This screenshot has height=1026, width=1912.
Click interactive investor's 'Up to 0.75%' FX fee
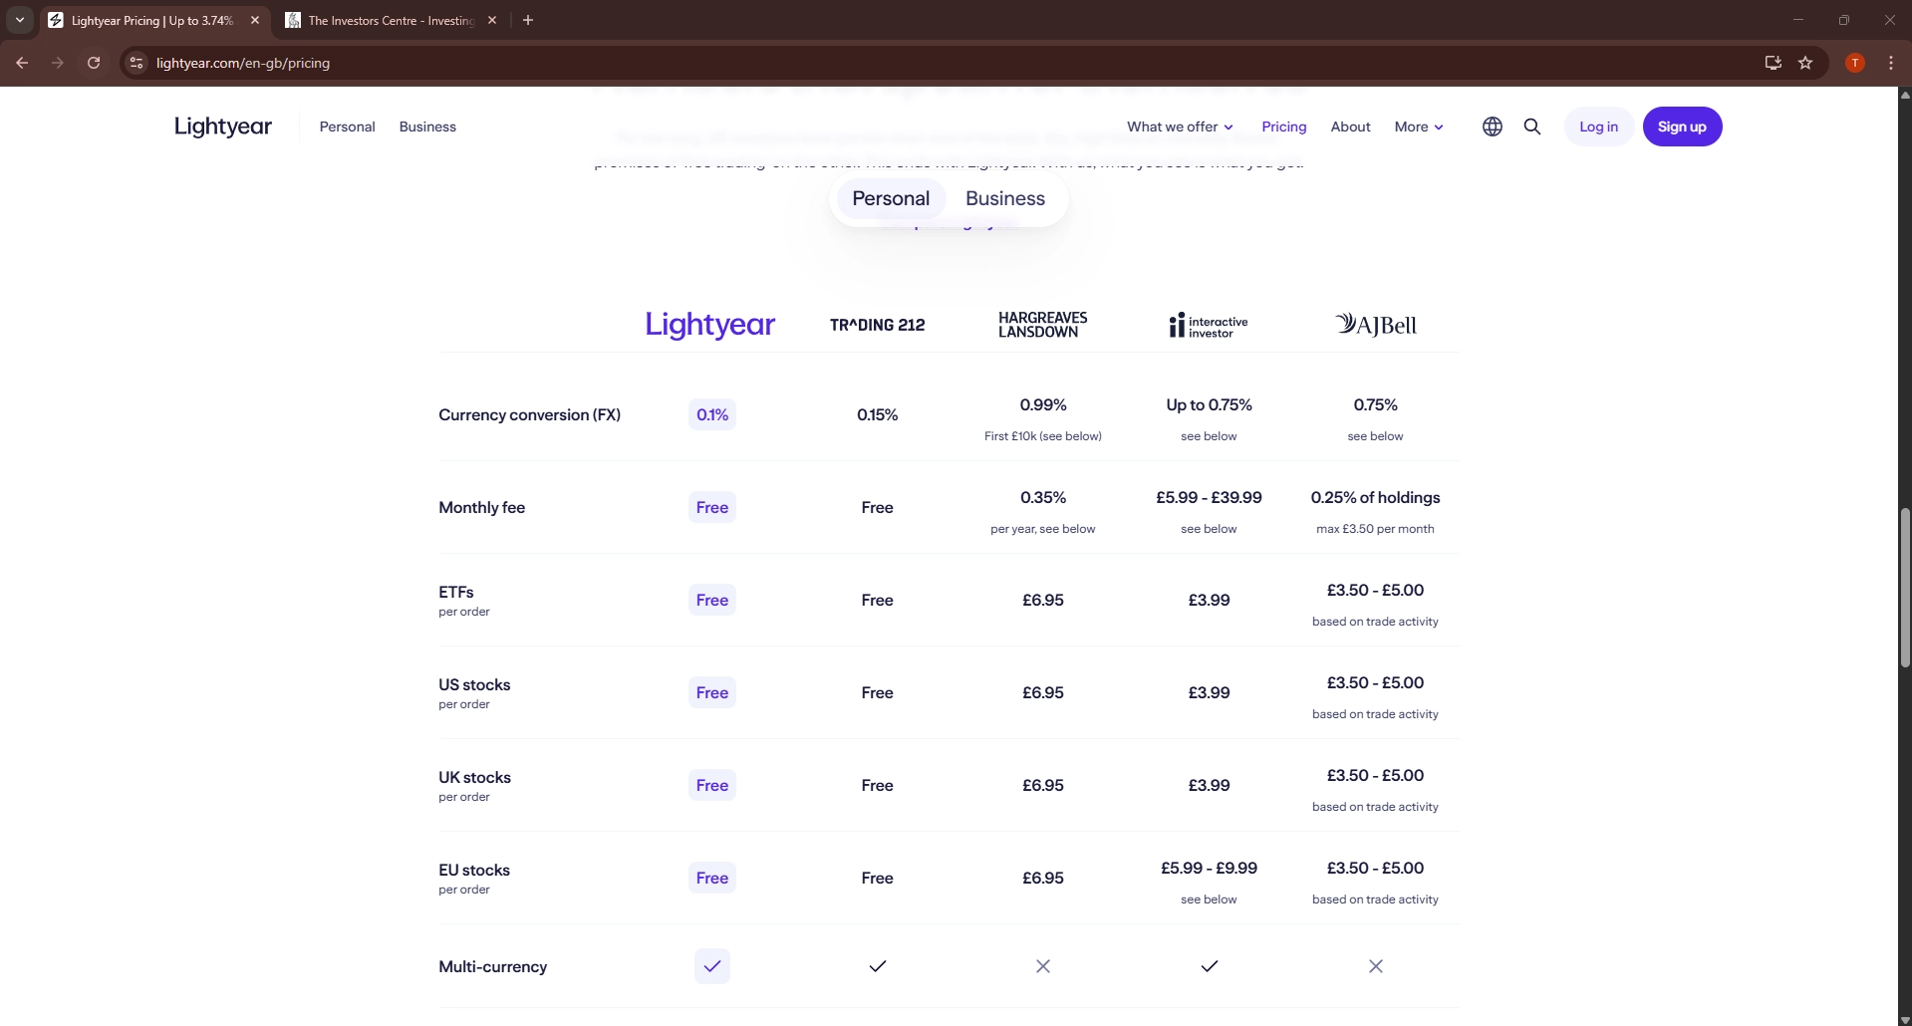point(1209,404)
